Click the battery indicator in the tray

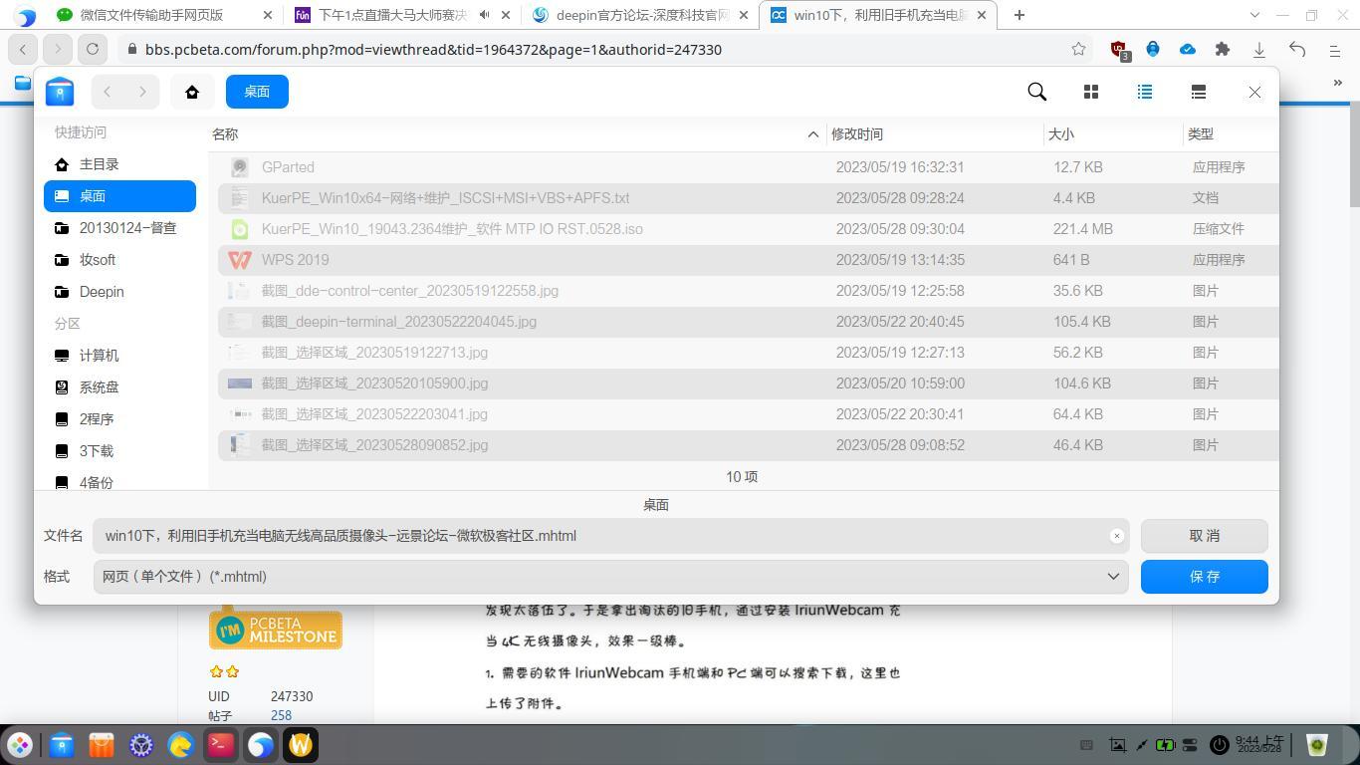click(1165, 745)
